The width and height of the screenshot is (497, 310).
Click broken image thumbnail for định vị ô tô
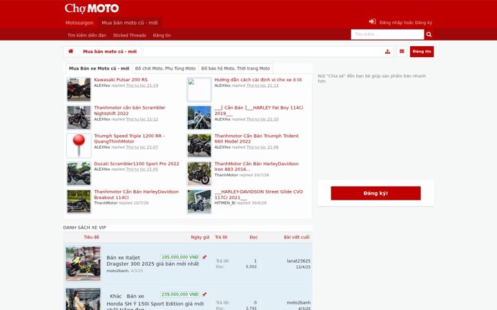pyautogui.click(x=199, y=90)
